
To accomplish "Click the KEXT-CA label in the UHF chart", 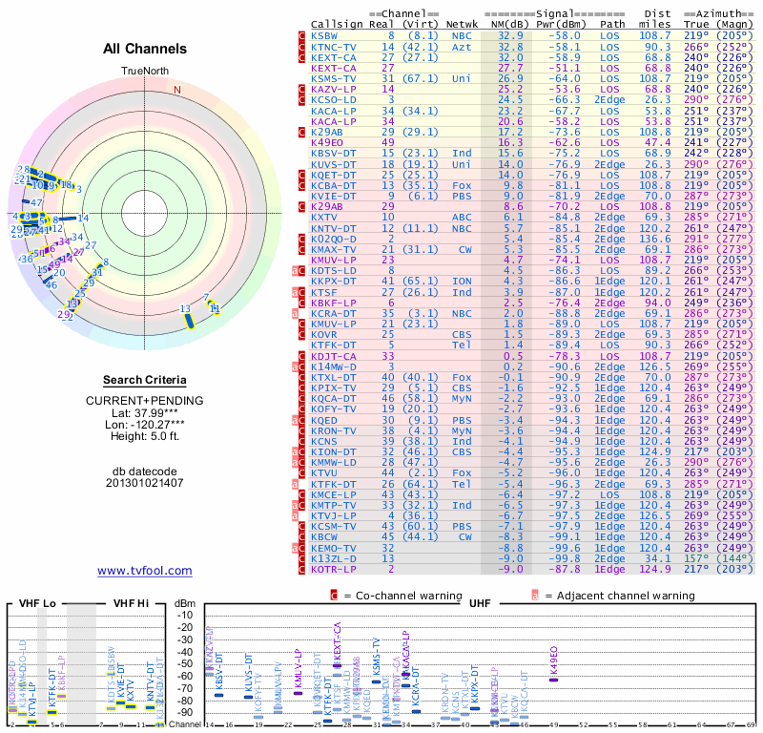I will 338,639.
